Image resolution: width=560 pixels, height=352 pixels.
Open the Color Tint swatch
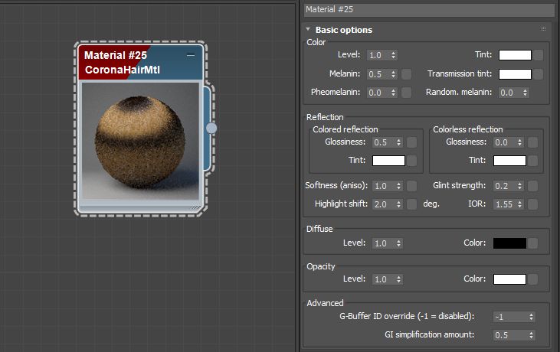coord(515,55)
